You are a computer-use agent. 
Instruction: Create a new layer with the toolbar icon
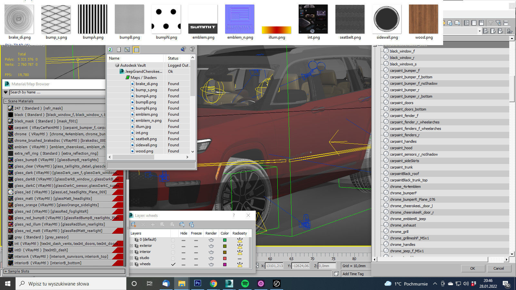click(x=133, y=225)
